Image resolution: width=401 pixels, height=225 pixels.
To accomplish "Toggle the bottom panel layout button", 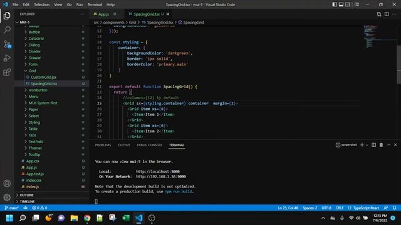I will [x=341, y=4].
